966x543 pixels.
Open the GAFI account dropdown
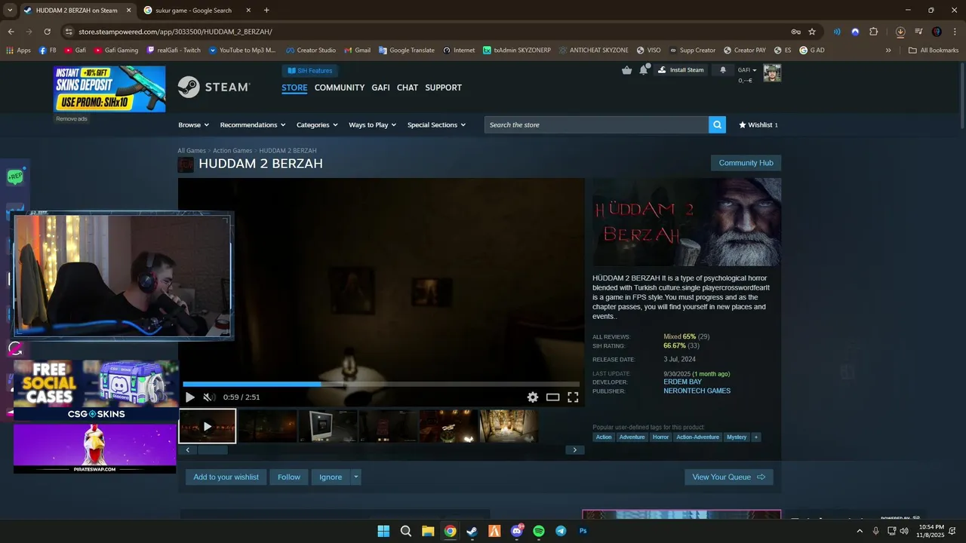click(x=747, y=70)
